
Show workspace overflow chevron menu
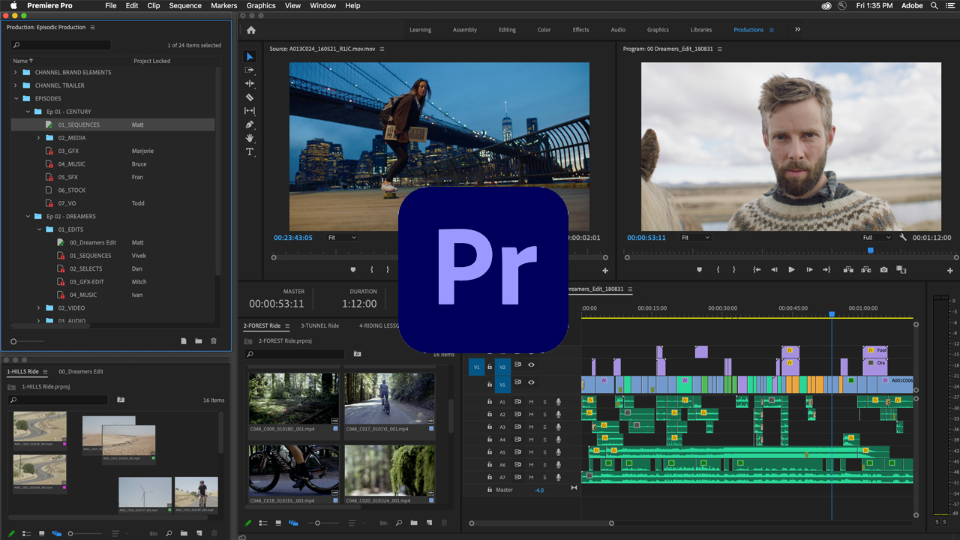click(x=797, y=30)
